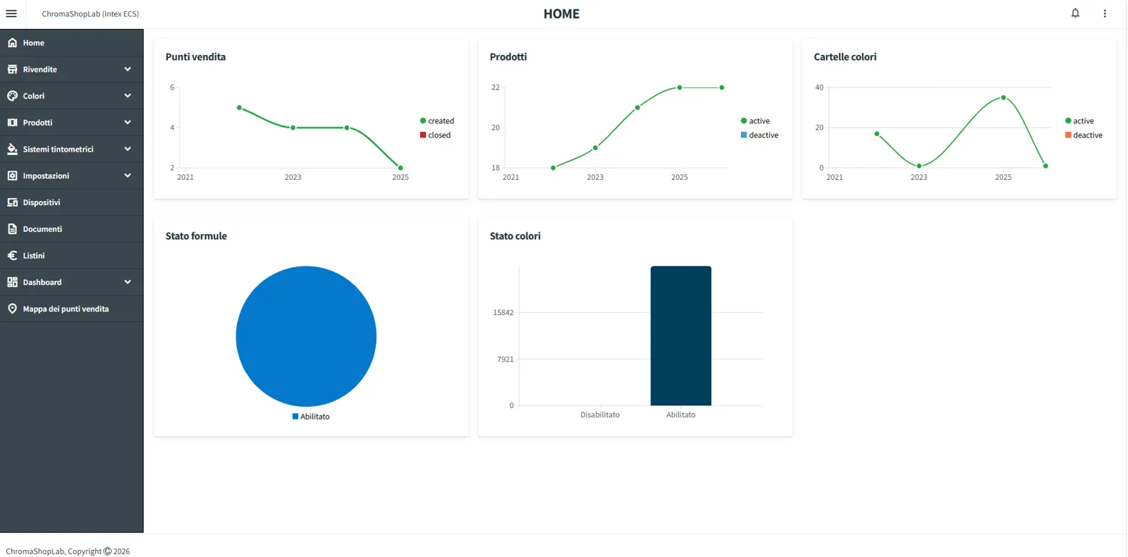Expand the Sistemi tintometrici chevron
This screenshot has height=557, width=1128.
point(128,149)
